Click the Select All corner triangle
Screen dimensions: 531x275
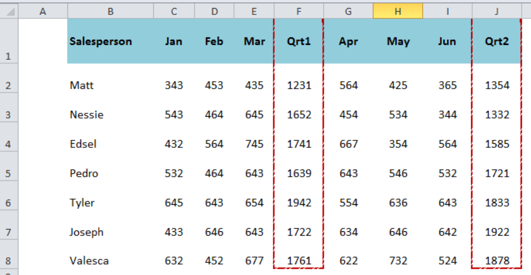[9, 11]
